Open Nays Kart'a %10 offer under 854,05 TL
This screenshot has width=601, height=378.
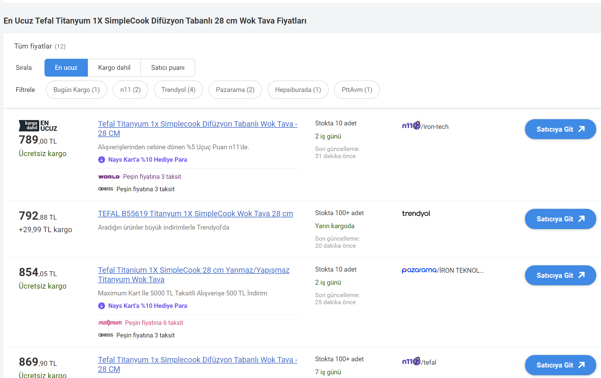pyautogui.click(x=147, y=306)
